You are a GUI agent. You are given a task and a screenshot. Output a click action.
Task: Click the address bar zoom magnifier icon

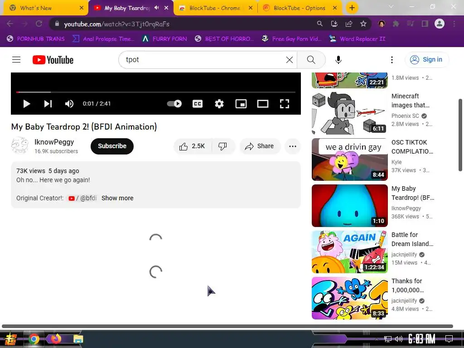(x=319, y=24)
